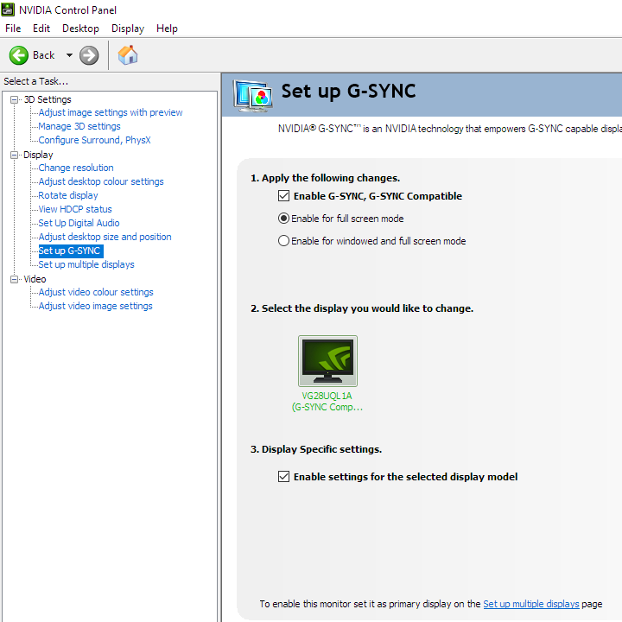Open View HDCP status task
Image resolution: width=622 pixels, height=622 pixels.
click(75, 209)
